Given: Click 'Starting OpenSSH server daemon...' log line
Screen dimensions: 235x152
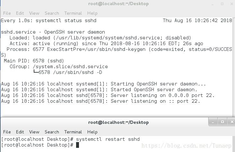Looking at the screenshot, I should [103, 84].
